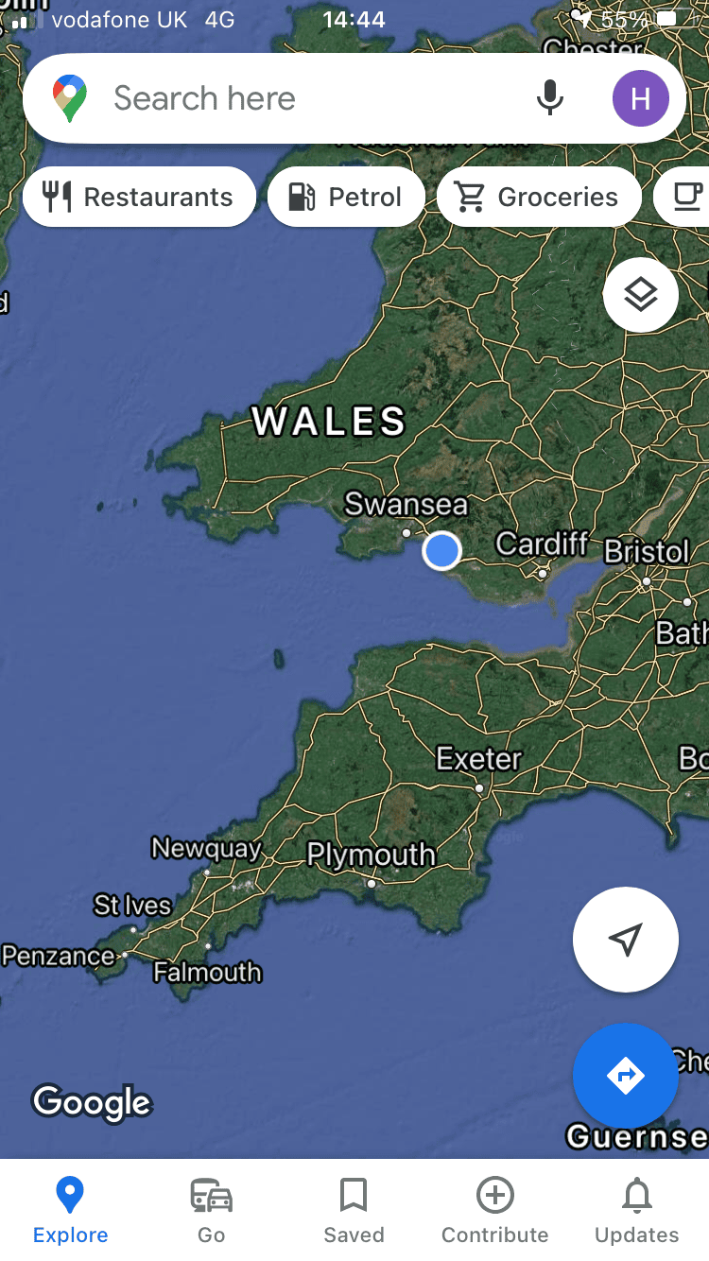Tap the coffee cup category chip
Viewport: 709px width, 1261px height.
point(683,197)
